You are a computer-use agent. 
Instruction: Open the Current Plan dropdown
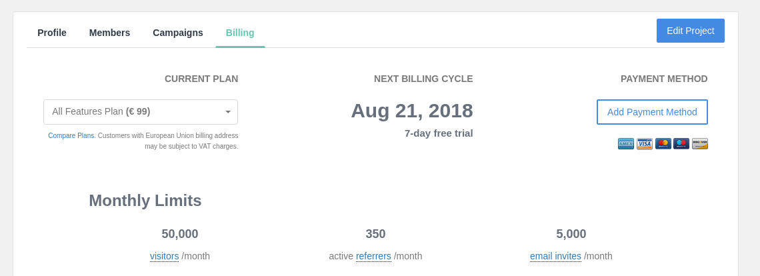point(141,112)
